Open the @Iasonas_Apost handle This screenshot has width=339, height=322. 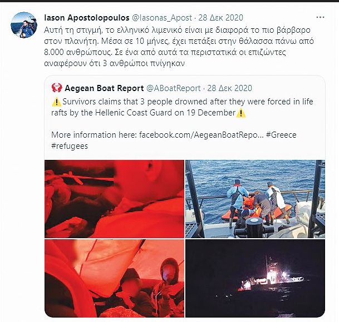tap(162, 18)
